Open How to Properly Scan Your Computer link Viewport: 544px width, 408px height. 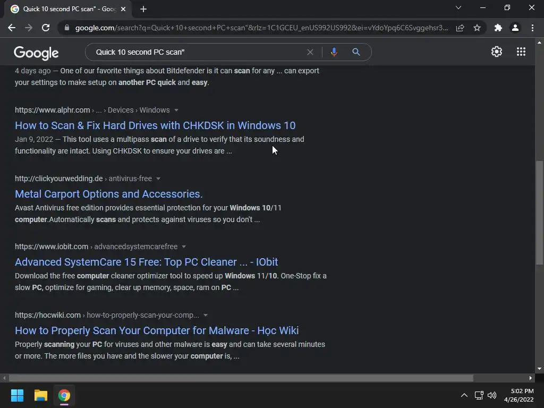pyautogui.click(x=157, y=330)
